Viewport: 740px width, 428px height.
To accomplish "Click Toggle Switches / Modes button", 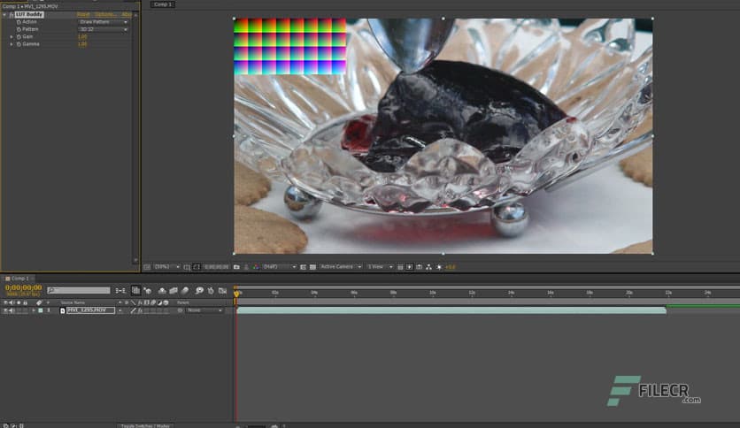I will (145, 425).
